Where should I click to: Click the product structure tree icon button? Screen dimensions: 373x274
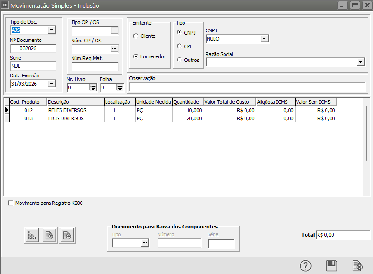coord(32,235)
